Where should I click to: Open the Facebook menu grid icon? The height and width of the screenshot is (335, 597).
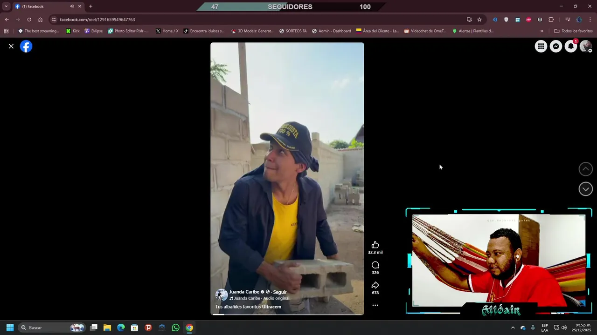(x=541, y=47)
